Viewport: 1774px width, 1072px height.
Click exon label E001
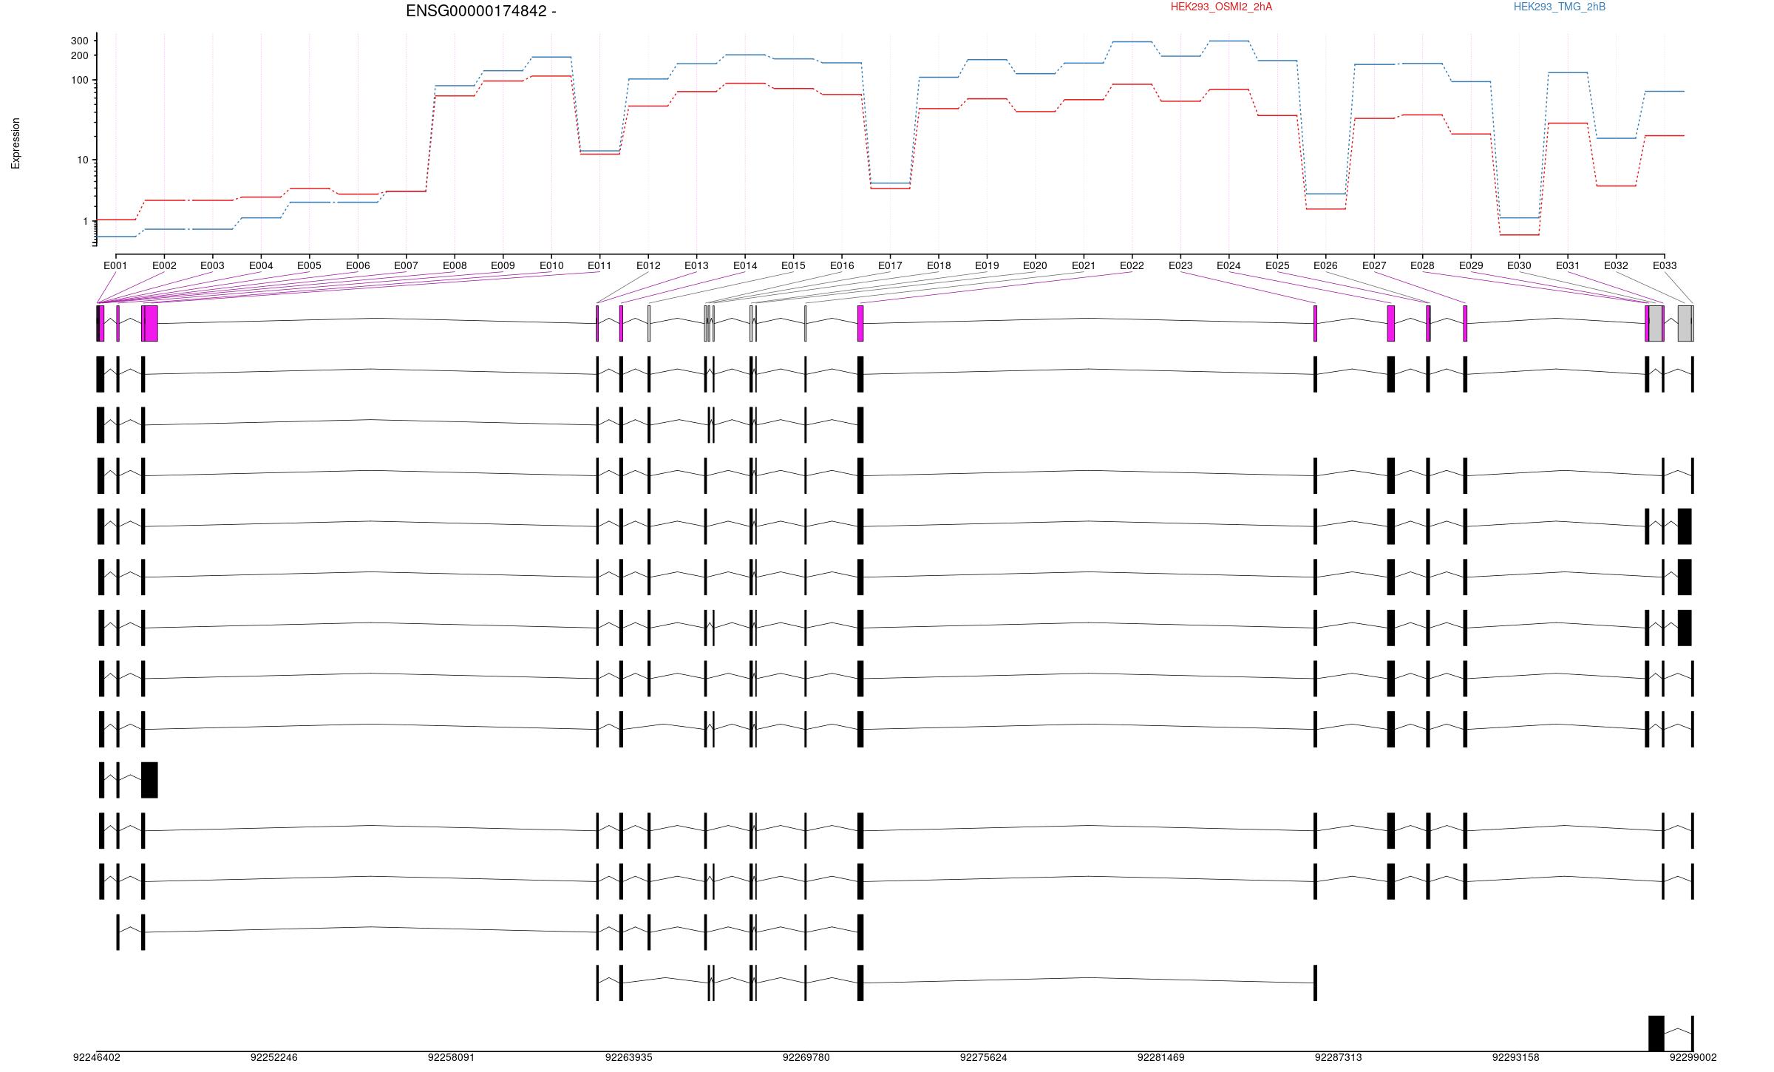115,265
